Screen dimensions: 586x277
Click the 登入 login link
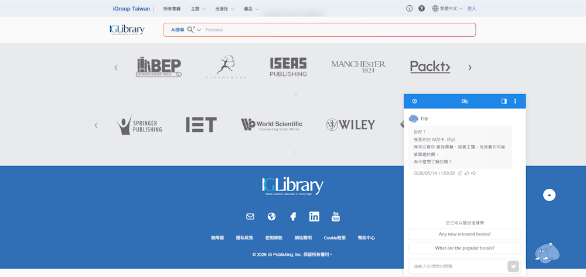(472, 9)
